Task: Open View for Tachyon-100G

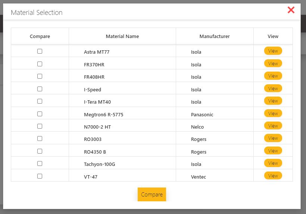Action: pyautogui.click(x=273, y=163)
